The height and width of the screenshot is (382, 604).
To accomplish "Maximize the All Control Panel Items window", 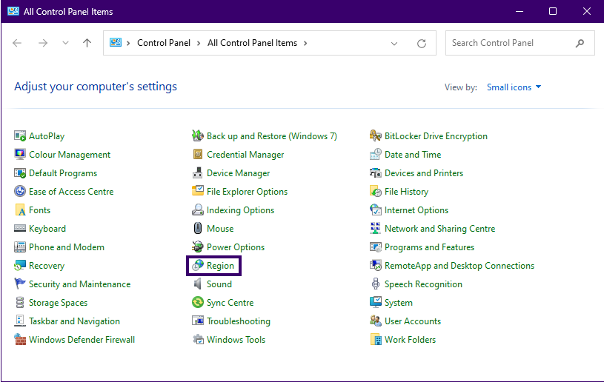I will coord(553,11).
